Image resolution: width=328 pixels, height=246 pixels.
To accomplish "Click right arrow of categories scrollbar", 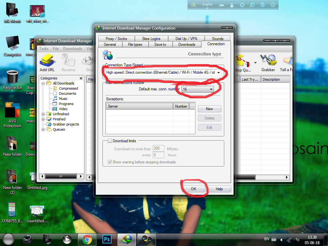I will [x=81, y=176].
